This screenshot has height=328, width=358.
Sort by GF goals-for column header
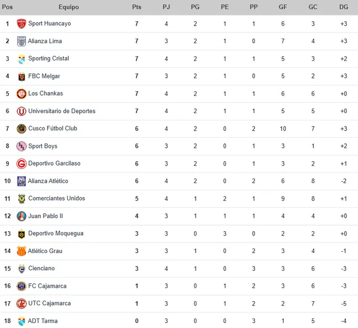pos(282,7)
